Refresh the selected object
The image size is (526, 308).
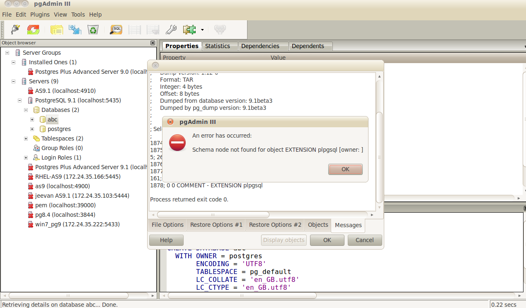pos(33,29)
